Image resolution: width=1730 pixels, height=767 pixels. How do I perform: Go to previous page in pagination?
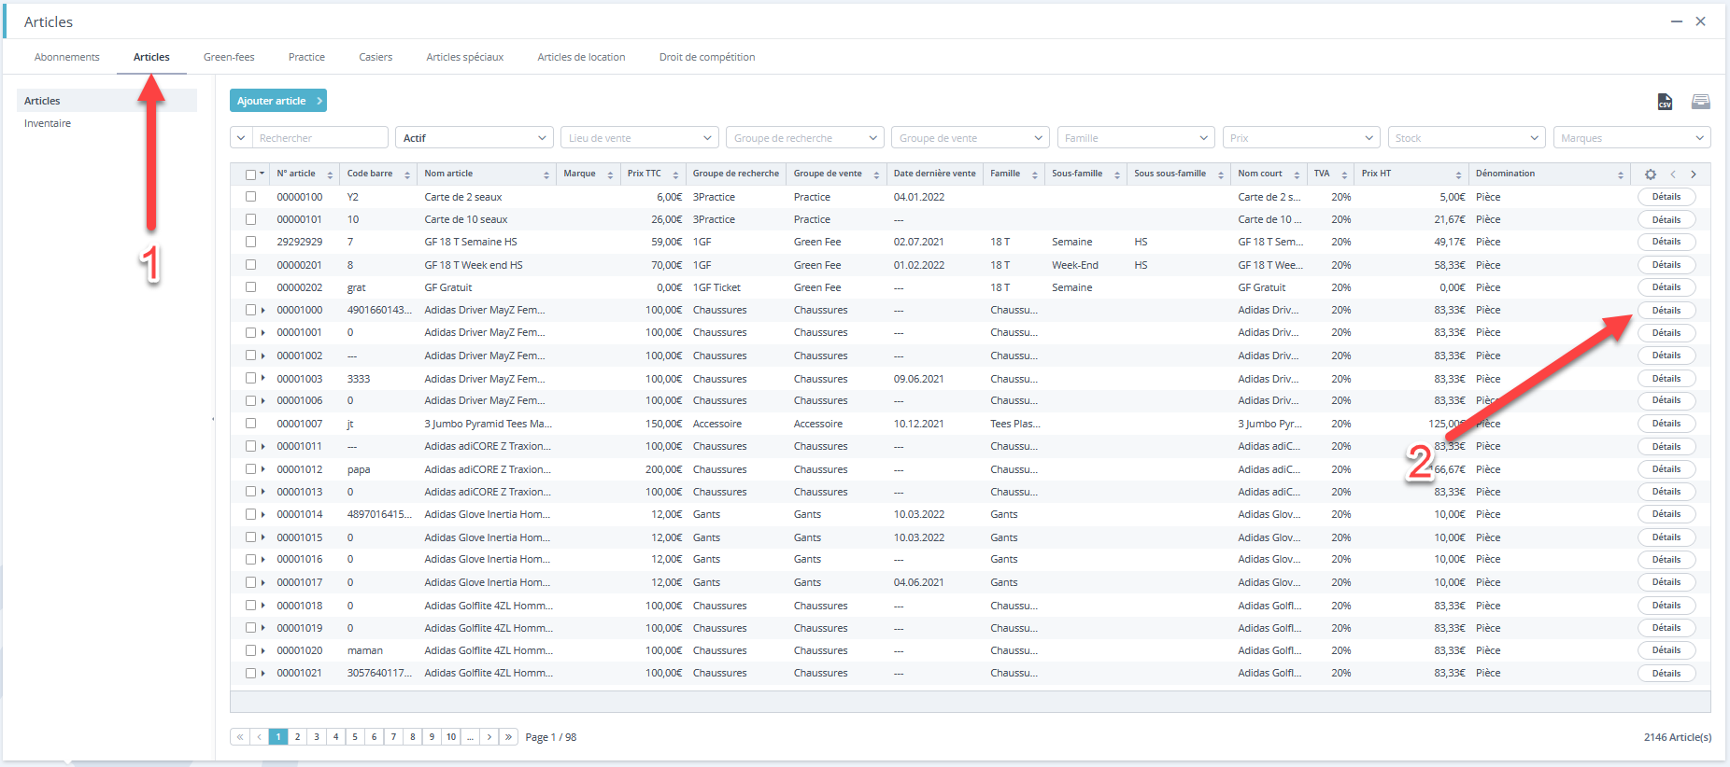pyautogui.click(x=259, y=737)
